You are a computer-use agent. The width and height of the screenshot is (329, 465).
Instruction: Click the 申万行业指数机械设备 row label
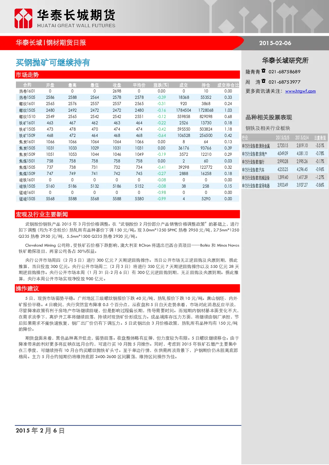[256, 178]
